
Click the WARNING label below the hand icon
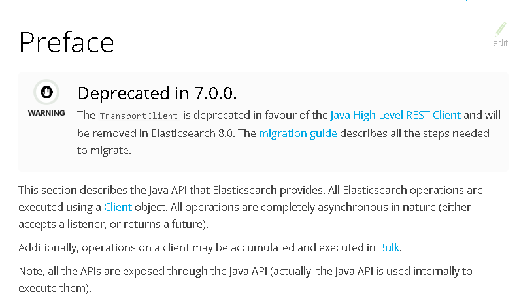click(x=46, y=113)
